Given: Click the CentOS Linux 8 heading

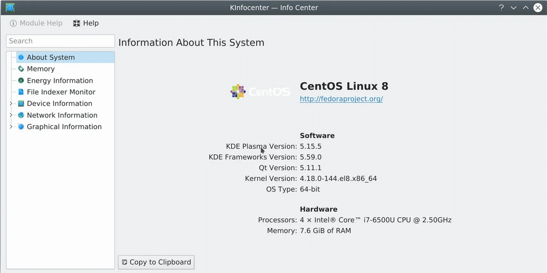Looking at the screenshot, I should click(x=344, y=86).
